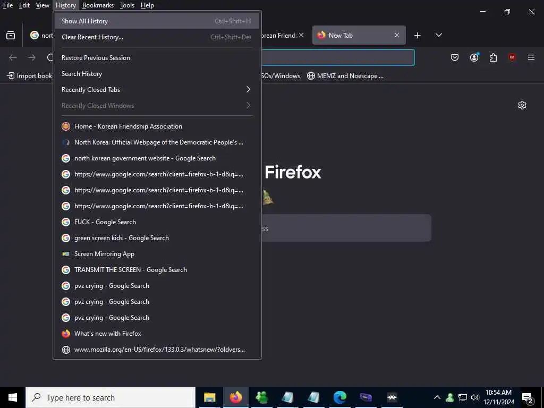Expand the list all tabs chevron
544x408 pixels.
coord(438,35)
